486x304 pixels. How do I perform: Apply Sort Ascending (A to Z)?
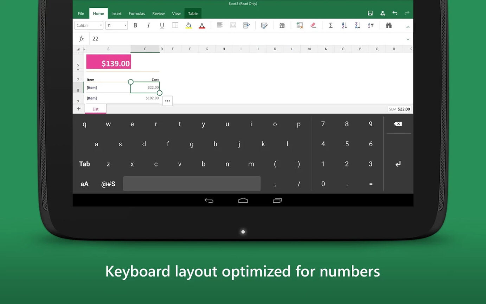click(x=344, y=25)
